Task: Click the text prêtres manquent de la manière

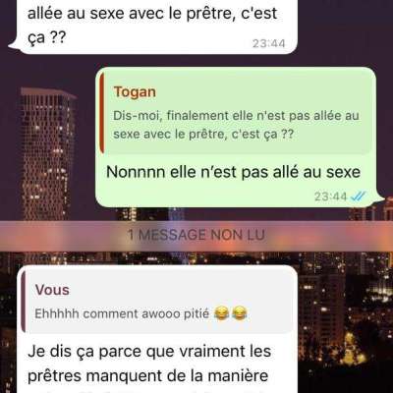Action: (x=148, y=376)
